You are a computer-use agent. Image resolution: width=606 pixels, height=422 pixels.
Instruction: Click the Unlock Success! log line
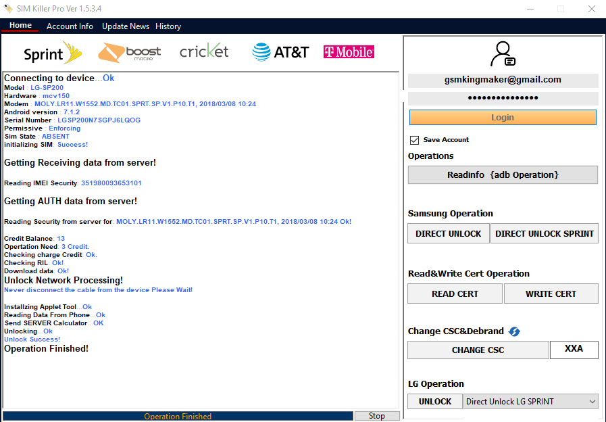tap(32, 339)
